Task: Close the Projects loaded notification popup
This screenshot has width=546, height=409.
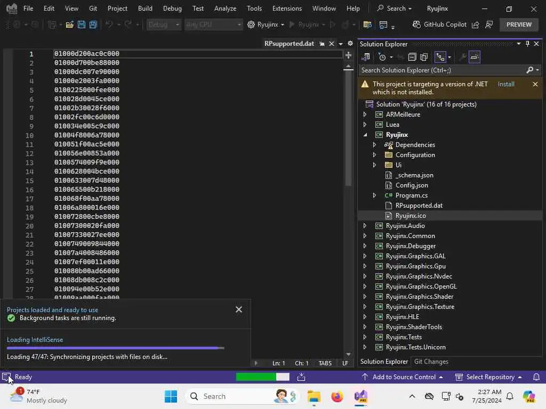Action: pos(239,309)
